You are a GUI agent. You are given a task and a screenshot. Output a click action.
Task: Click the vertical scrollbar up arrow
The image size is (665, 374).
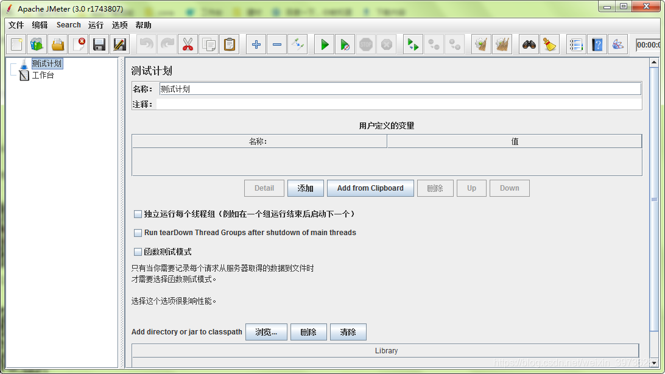tap(654, 63)
